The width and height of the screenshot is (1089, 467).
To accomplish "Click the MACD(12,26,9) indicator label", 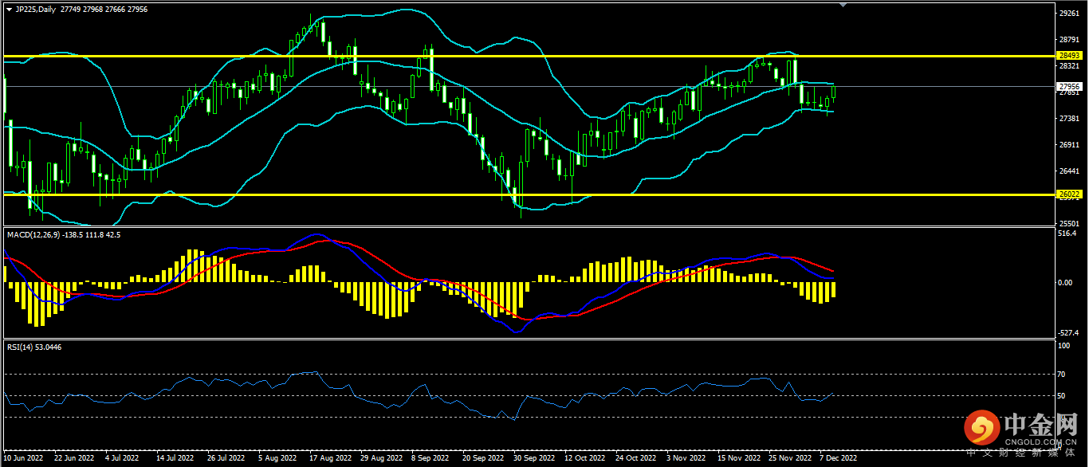I will click(x=38, y=234).
